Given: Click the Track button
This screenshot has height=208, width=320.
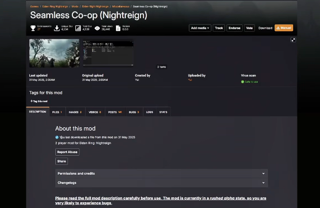Looking at the screenshot, I should coord(219,28).
